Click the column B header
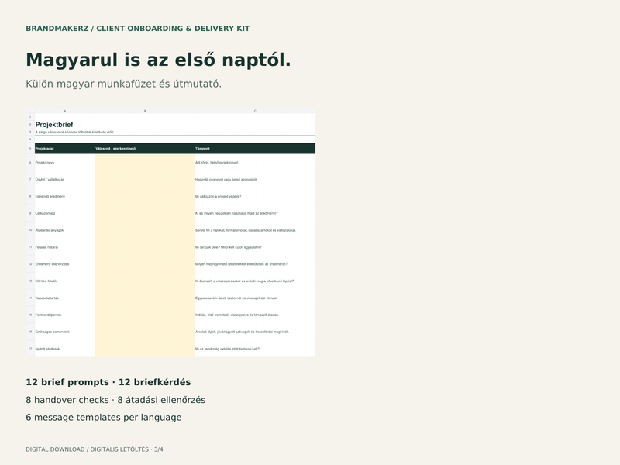 (145, 111)
